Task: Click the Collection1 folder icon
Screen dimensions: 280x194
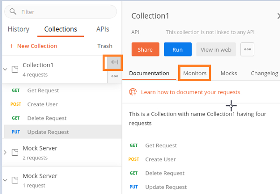Action: (14, 69)
